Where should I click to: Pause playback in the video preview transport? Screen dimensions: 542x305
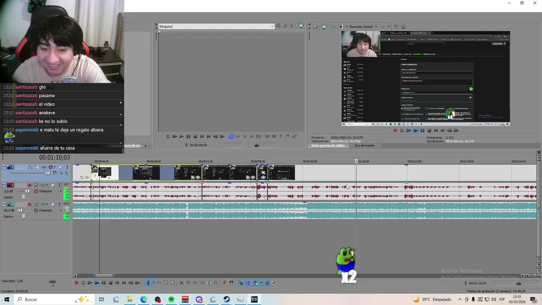click(422, 130)
